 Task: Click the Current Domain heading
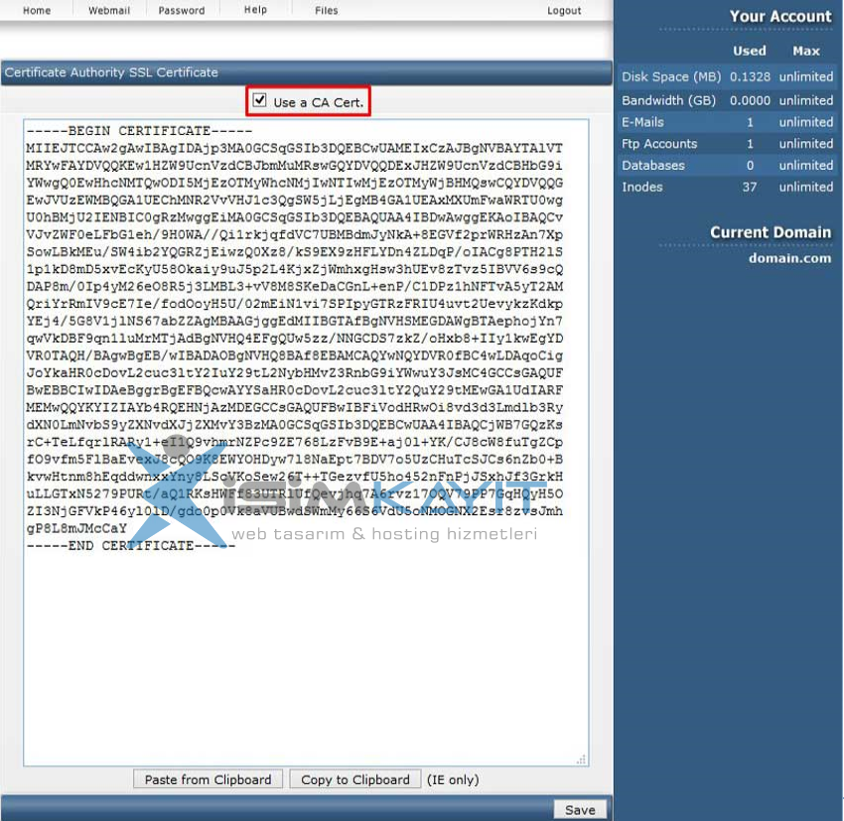[x=771, y=232]
